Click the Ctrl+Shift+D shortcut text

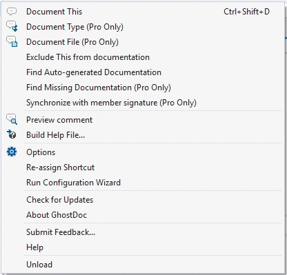click(246, 12)
